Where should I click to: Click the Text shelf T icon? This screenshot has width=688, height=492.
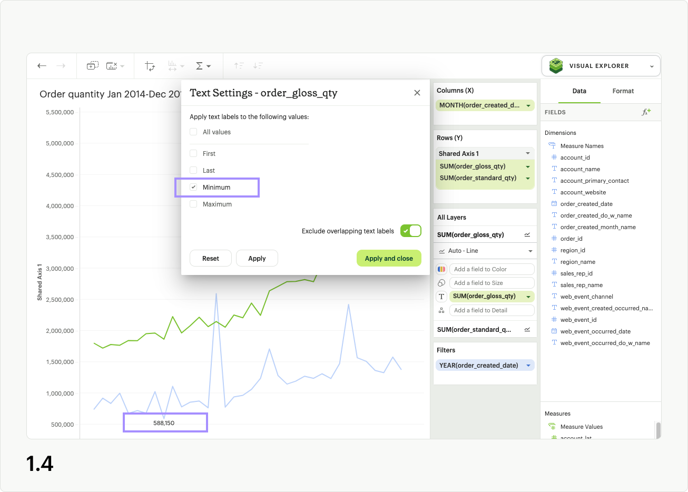point(441,297)
